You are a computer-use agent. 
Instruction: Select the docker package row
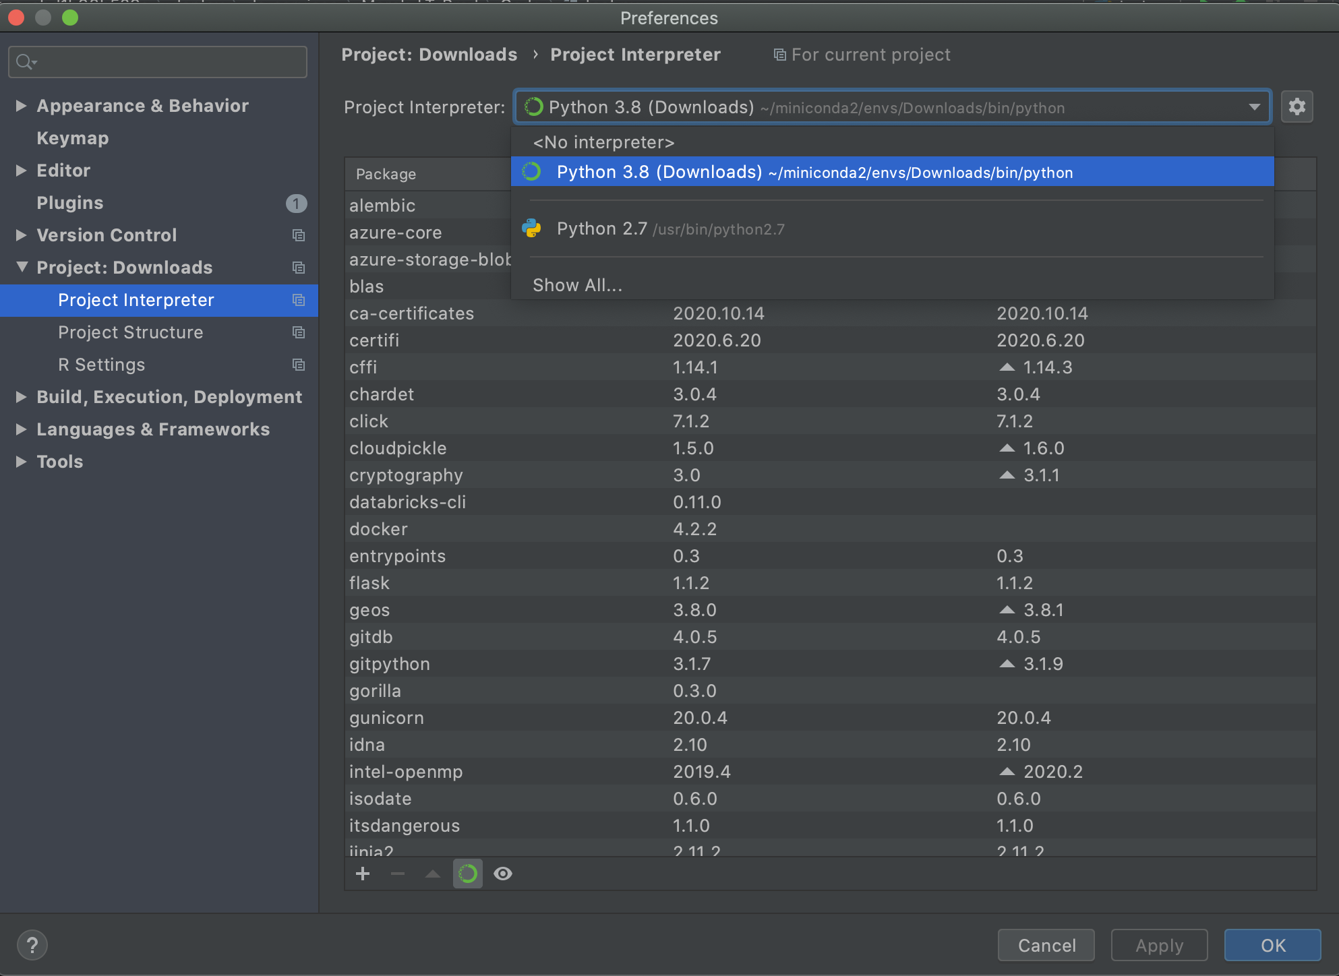(x=831, y=529)
